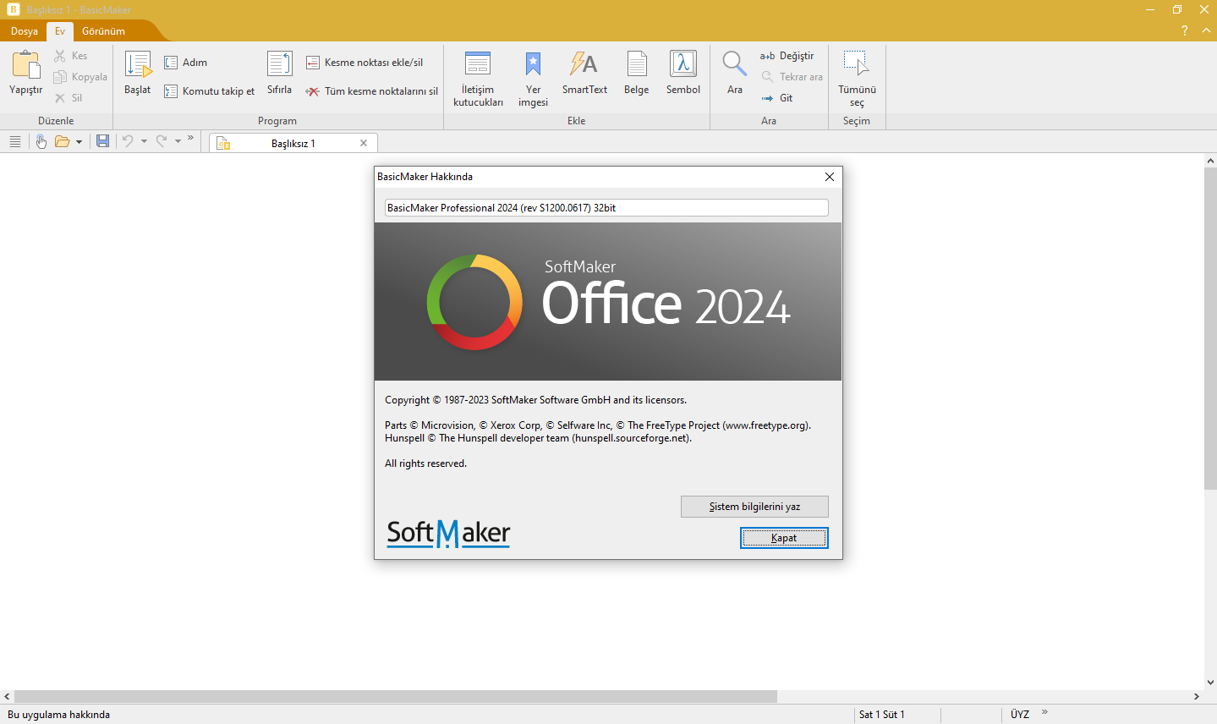Click the 'Sat 1 Süt 1' status text
This screenshot has width=1217, height=724.
882,715
